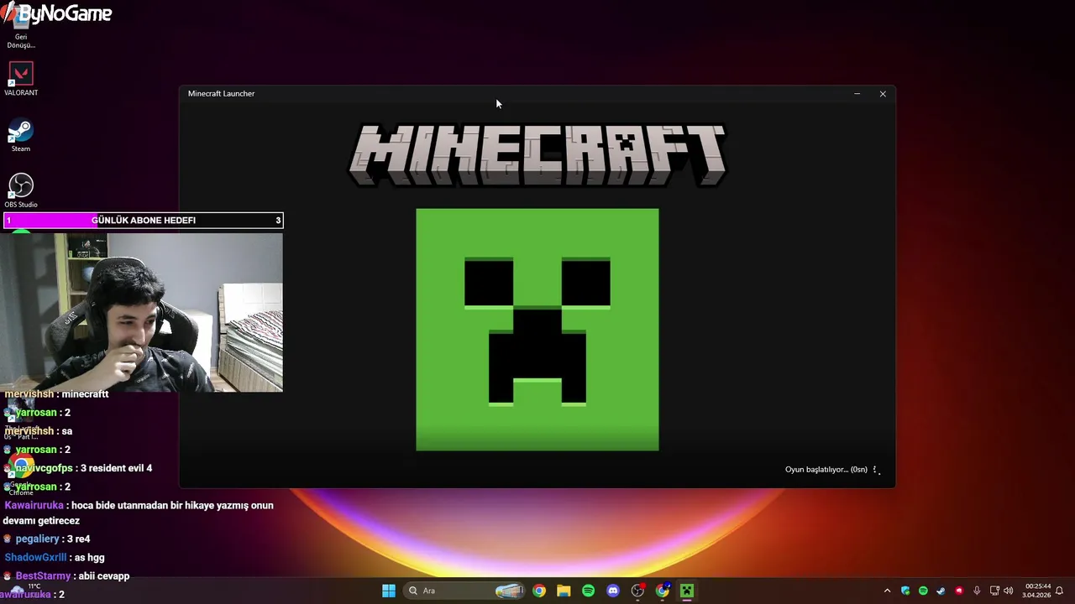Open the Steam desktop shortcut
The image size is (1075, 604).
pos(21,136)
